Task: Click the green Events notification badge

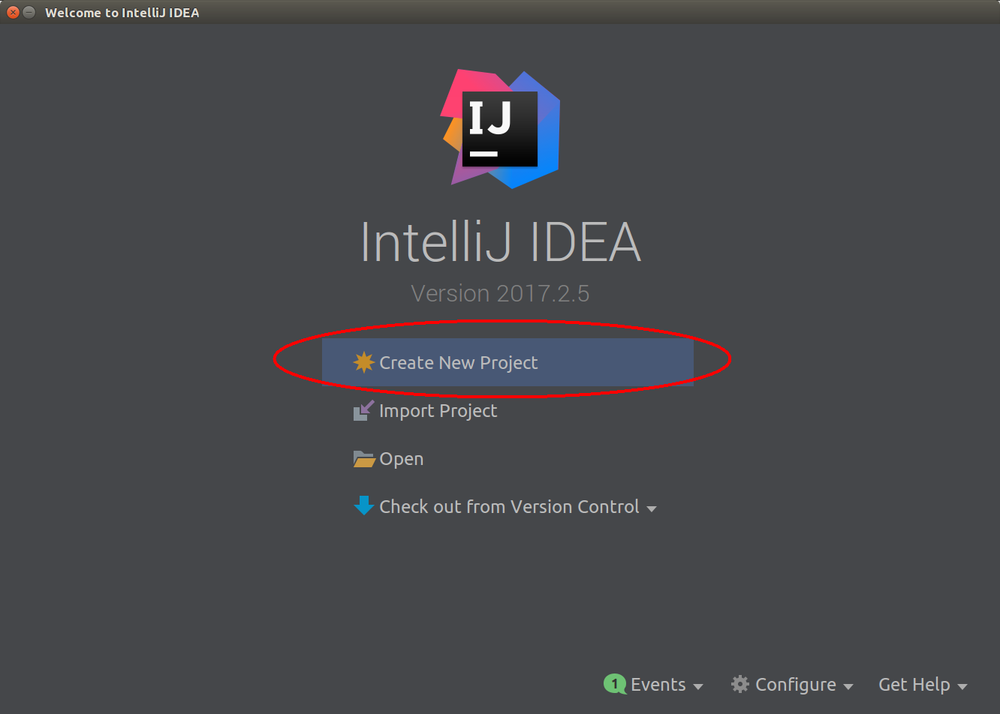Action: tap(615, 684)
